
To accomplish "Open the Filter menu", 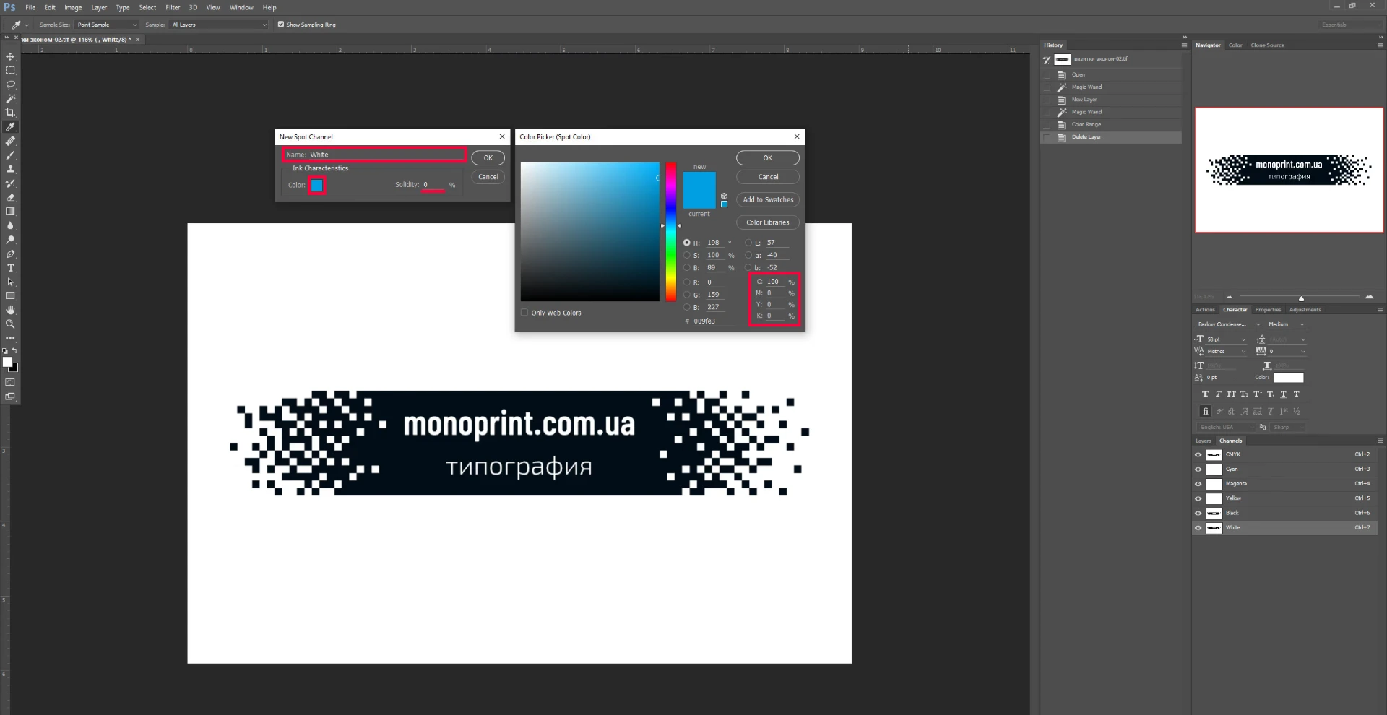I will [x=173, y=7].
